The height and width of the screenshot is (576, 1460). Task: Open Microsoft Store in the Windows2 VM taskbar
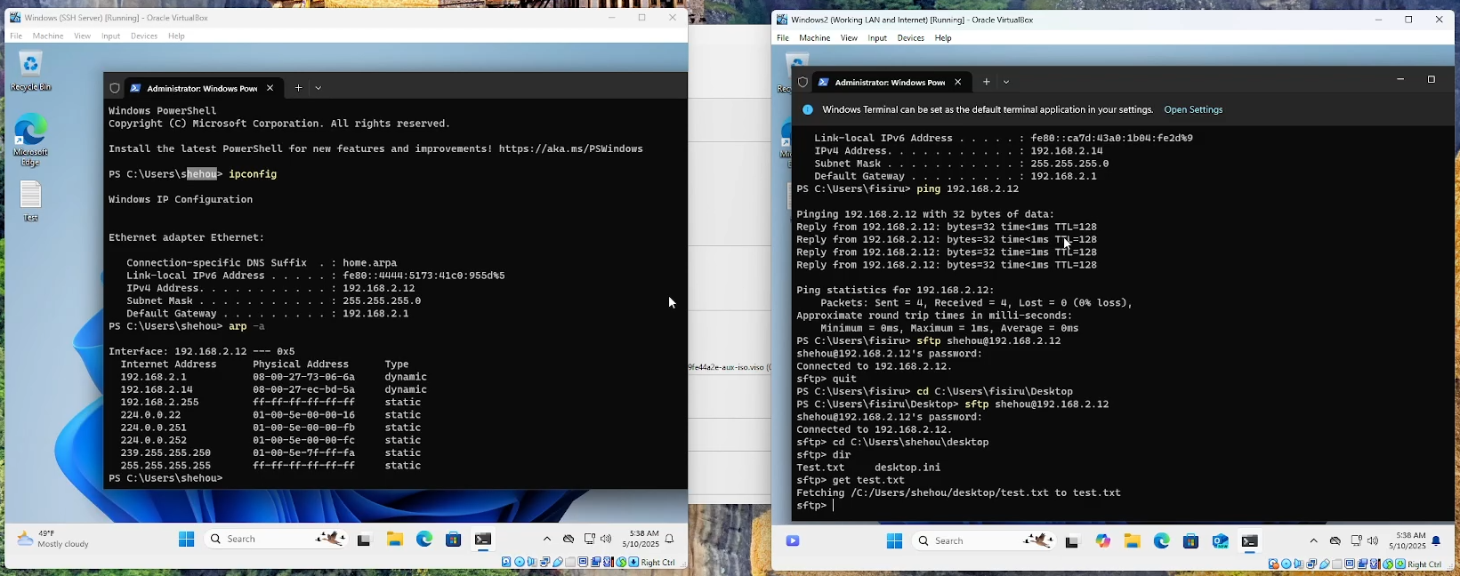point(1190,541)
